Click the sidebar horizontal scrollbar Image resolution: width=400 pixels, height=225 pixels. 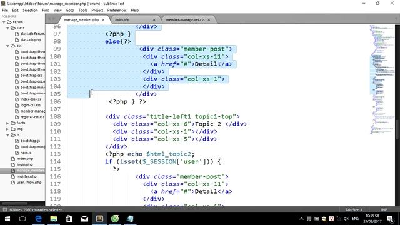[x=15, y=204]
